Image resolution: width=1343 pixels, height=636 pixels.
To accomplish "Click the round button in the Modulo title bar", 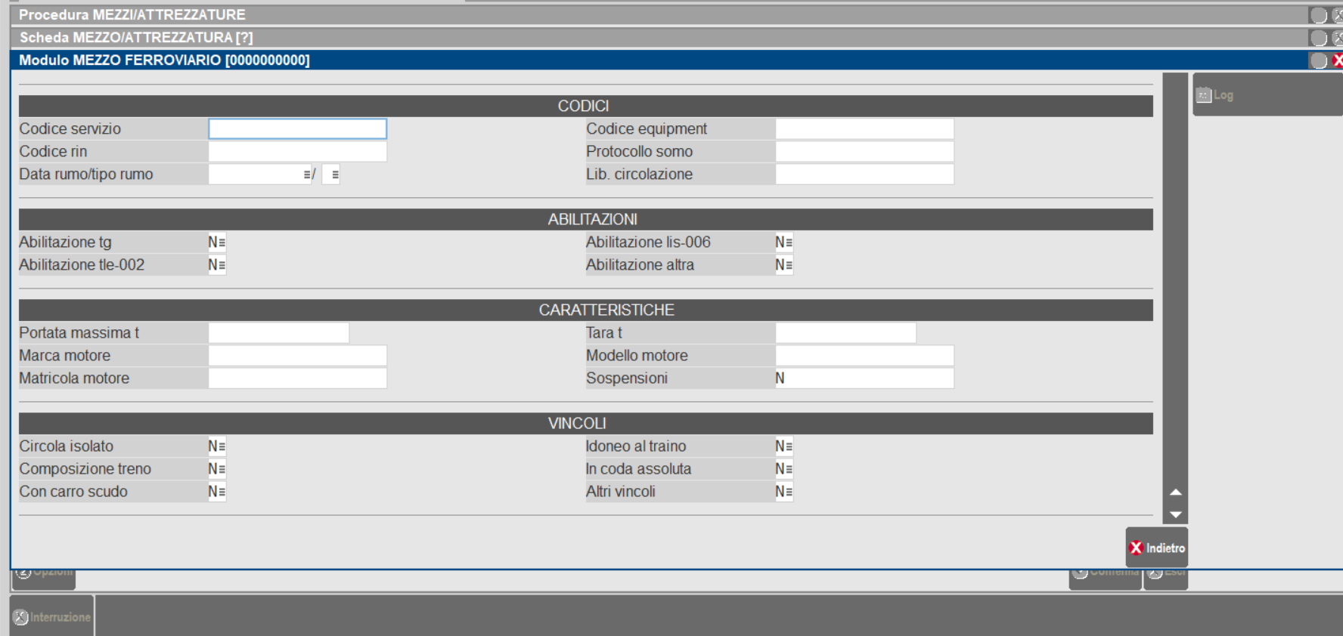I will coord(1319,60).
